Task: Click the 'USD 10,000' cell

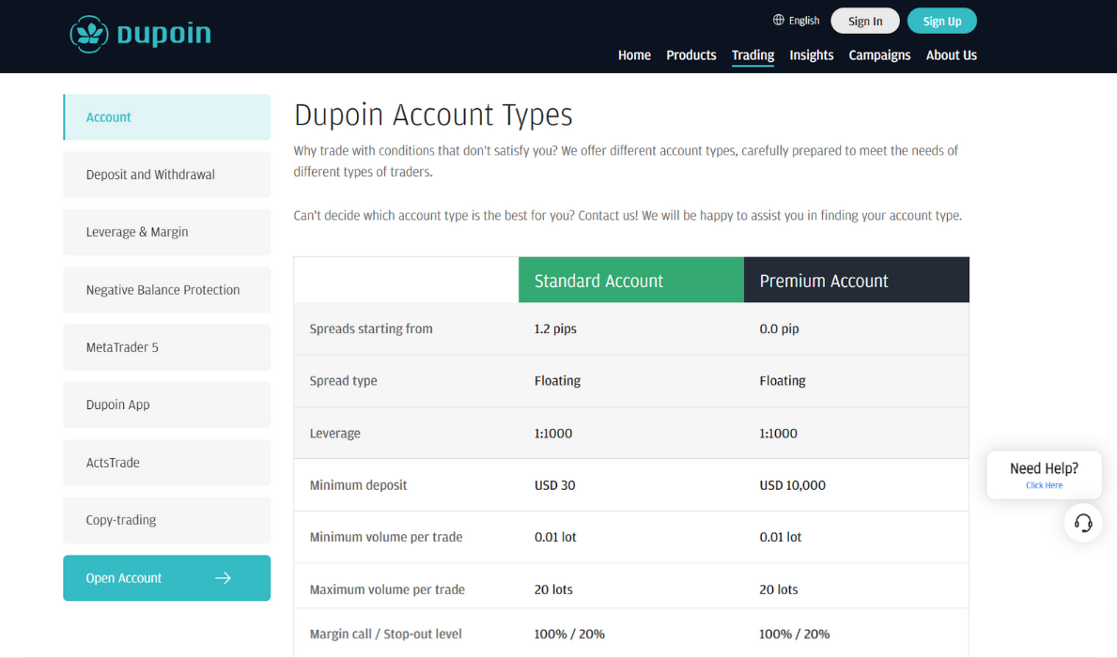Action: 792,485
